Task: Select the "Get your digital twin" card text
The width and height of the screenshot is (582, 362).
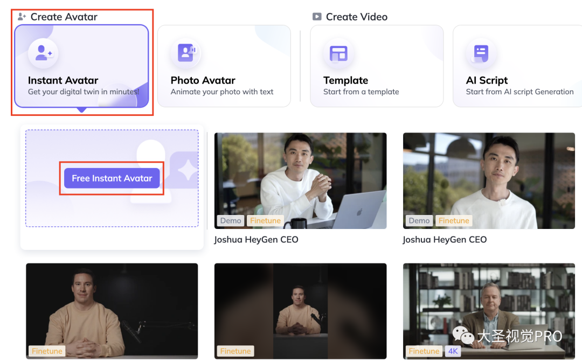Action: pos(84,92)
